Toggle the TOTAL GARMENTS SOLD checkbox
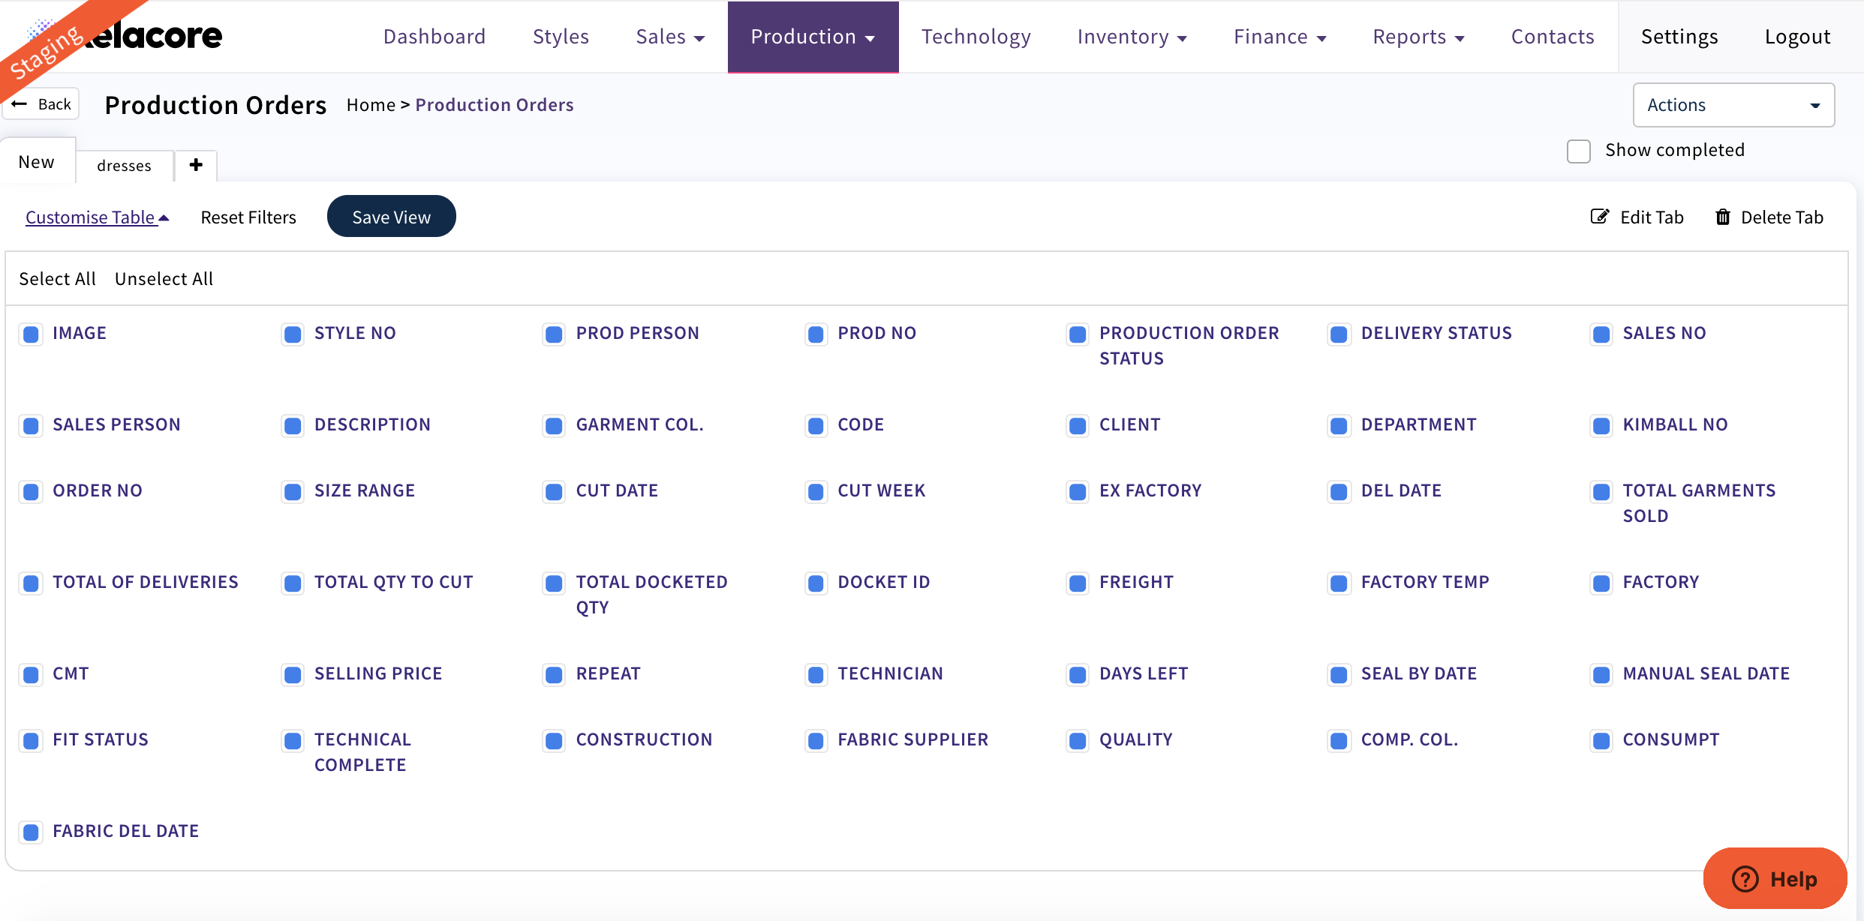This screenshot has height=921, width=1864. coord(1601,492)
